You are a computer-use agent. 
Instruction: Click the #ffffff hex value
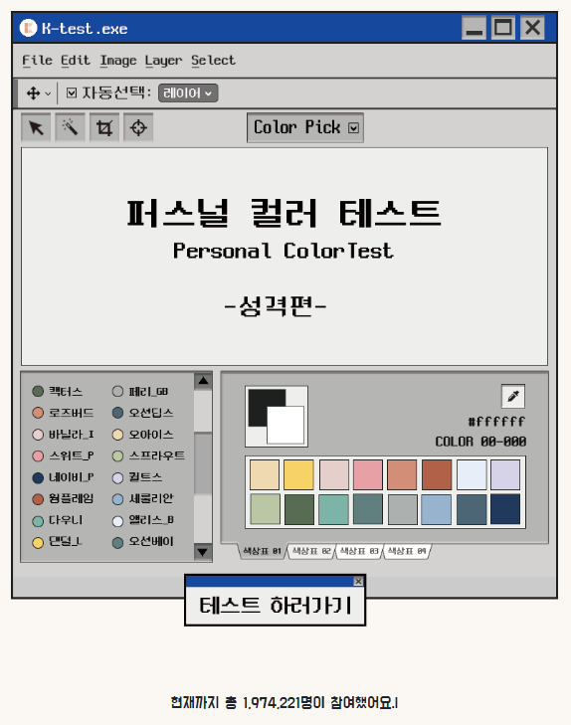(496, 422)
